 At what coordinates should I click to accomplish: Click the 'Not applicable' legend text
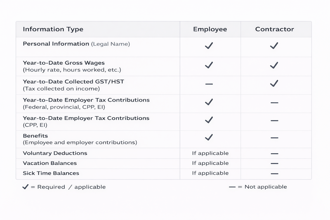(x=266, y=187)
